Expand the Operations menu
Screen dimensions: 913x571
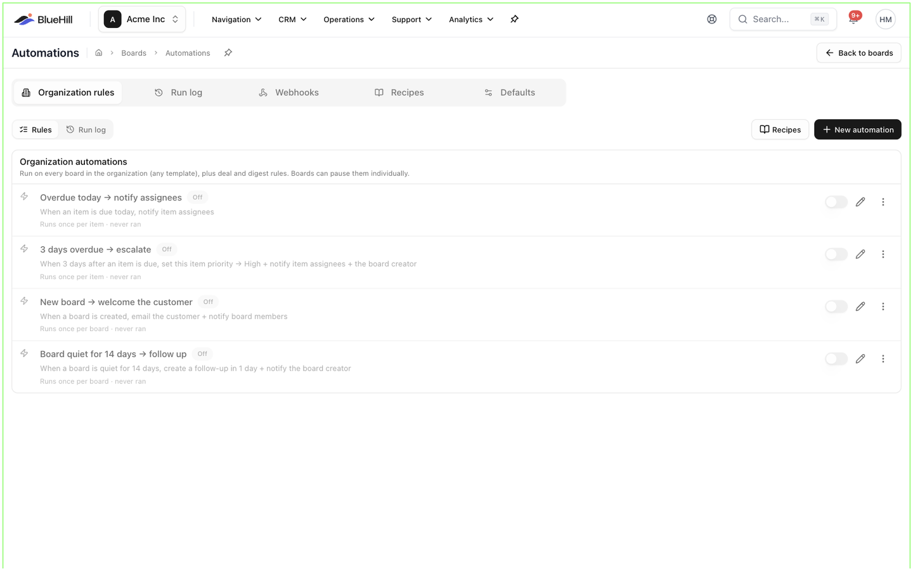(x=349, y=20)
